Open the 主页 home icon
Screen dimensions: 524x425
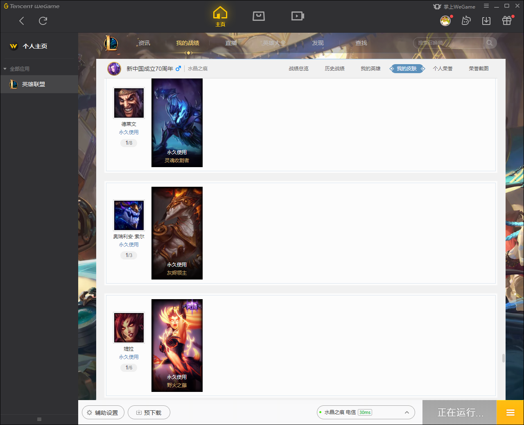point(220,17)
